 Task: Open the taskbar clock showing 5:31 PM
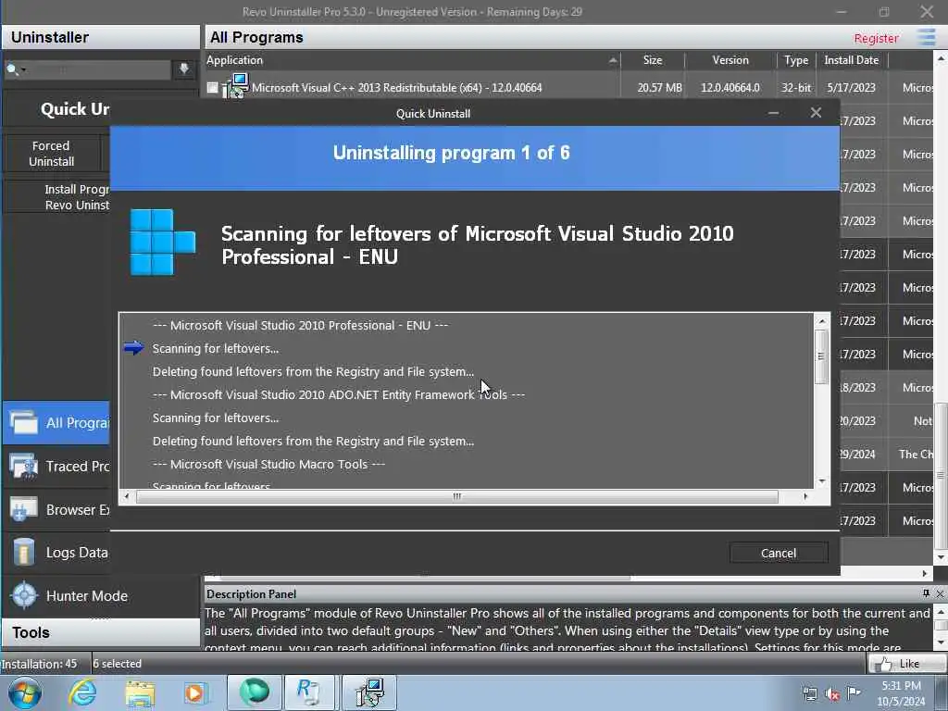[901, 693]
